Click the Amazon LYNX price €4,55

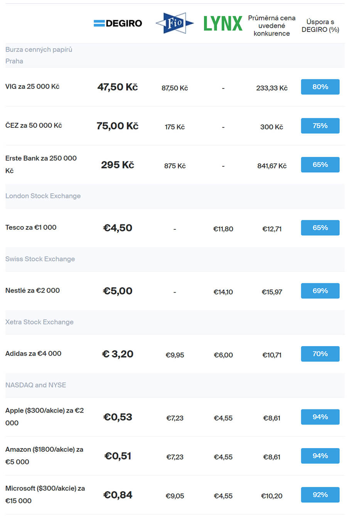tap(223, 457)
